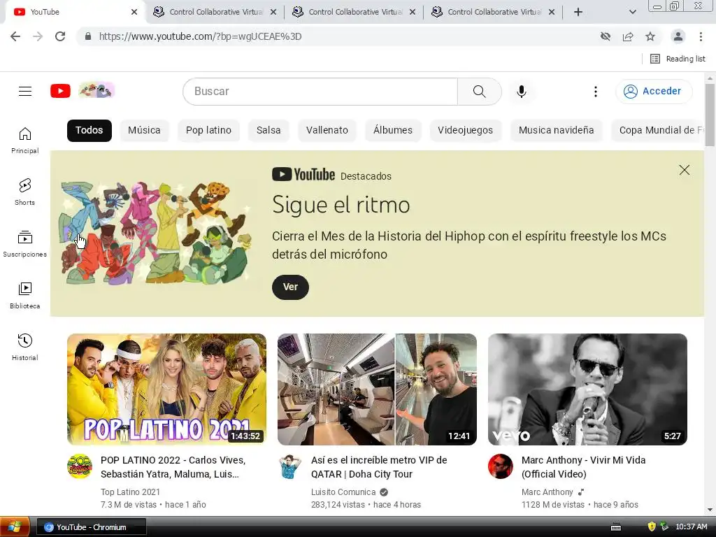716x537 pixels.
Task: Click the security shield tray icon
Action: pos(652,527)
